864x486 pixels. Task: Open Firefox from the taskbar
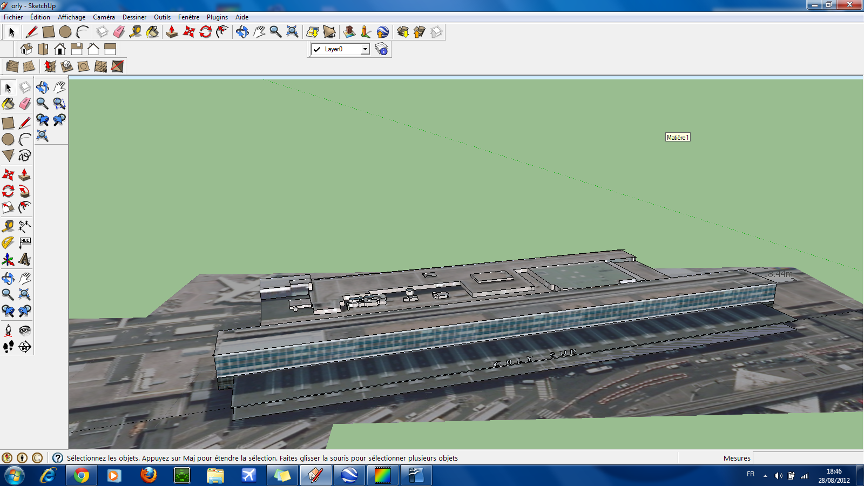pos(148,476)
